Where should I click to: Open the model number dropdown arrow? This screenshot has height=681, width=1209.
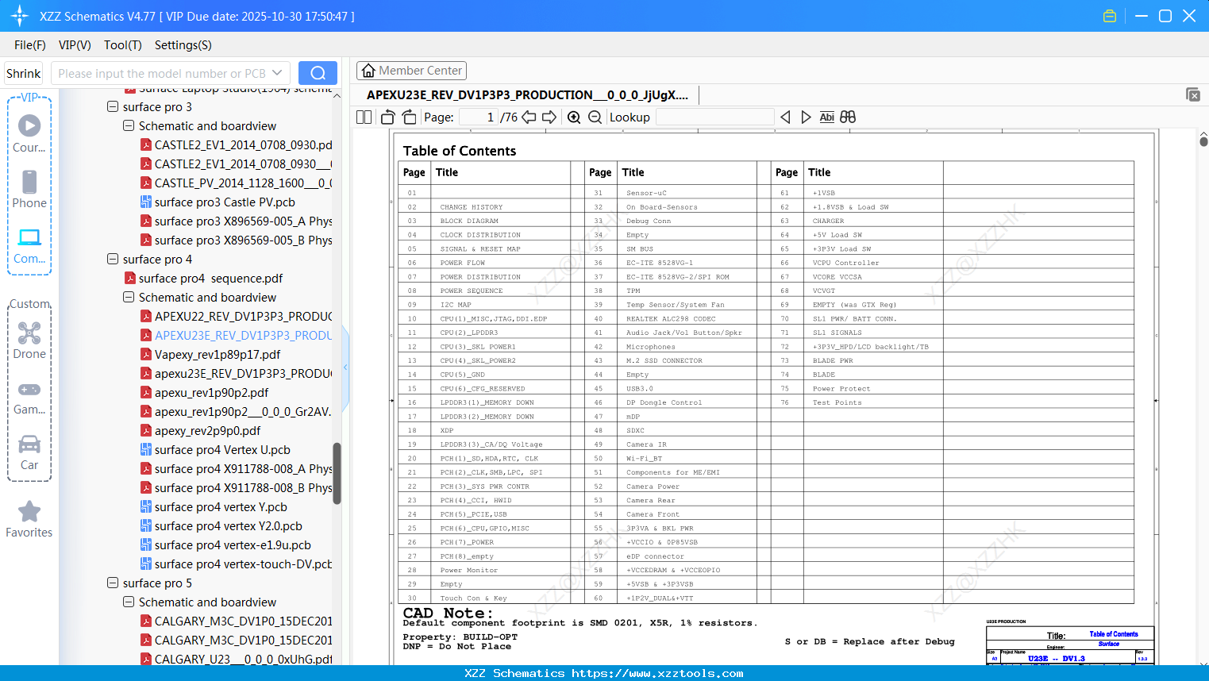(x=277, y=73)
